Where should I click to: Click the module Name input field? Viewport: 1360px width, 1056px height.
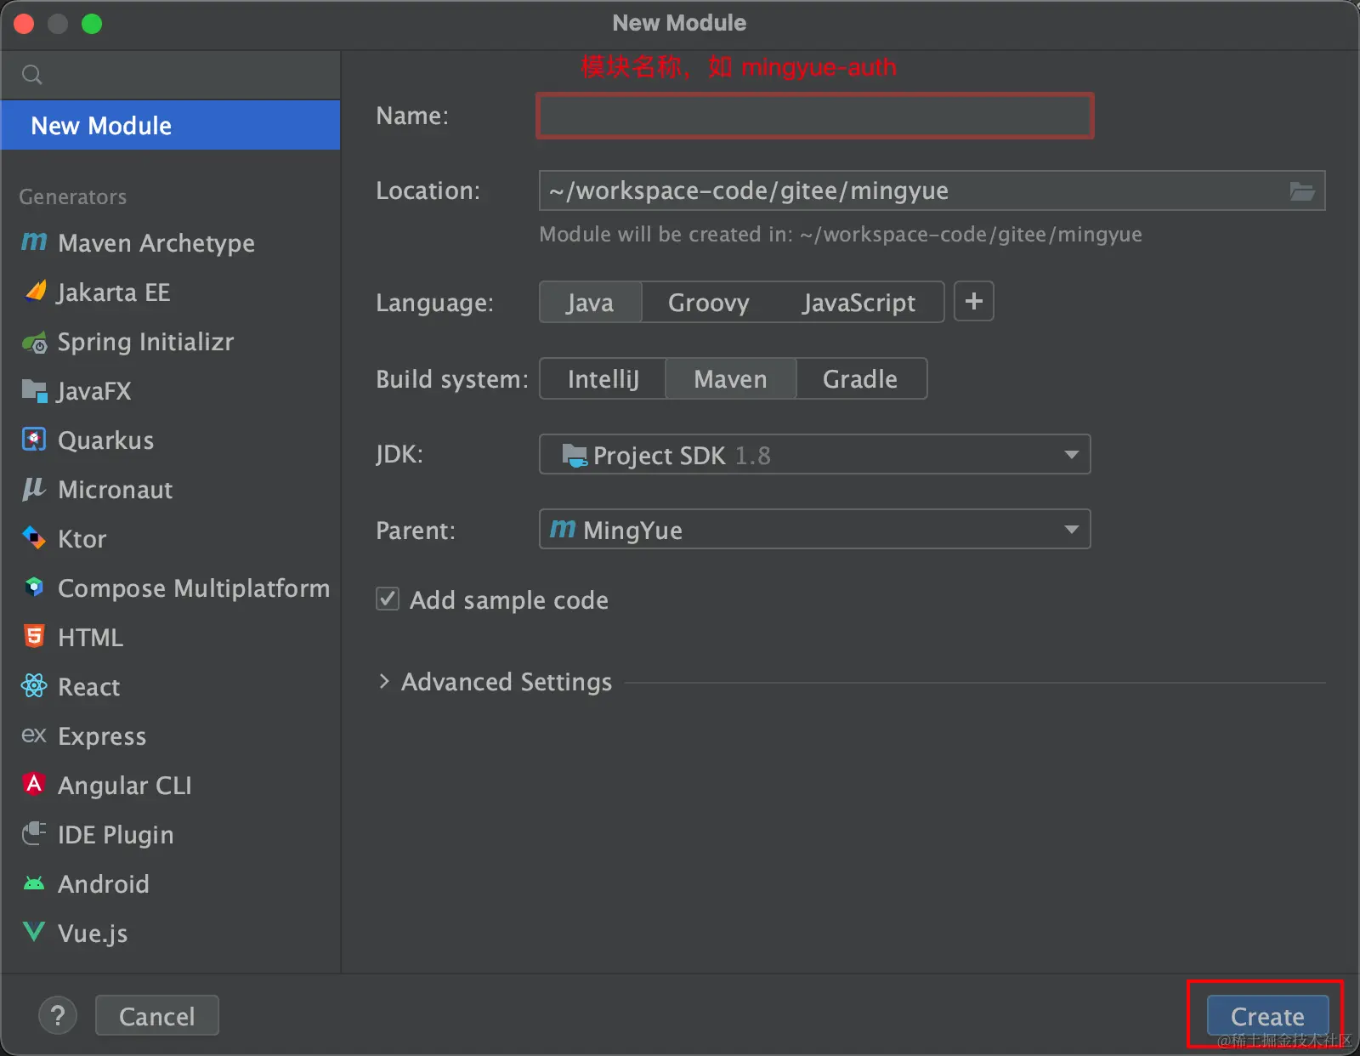point(814,116)
